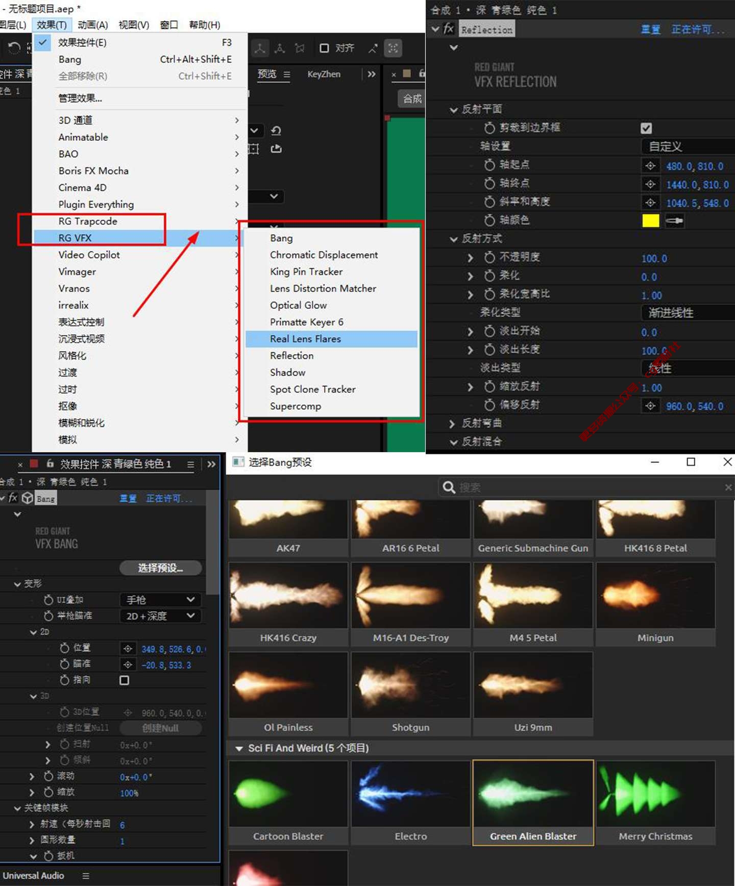The image size is (735, 886).
Task: Click the 3D cube icon beside Bang effect
Action: 28,498
